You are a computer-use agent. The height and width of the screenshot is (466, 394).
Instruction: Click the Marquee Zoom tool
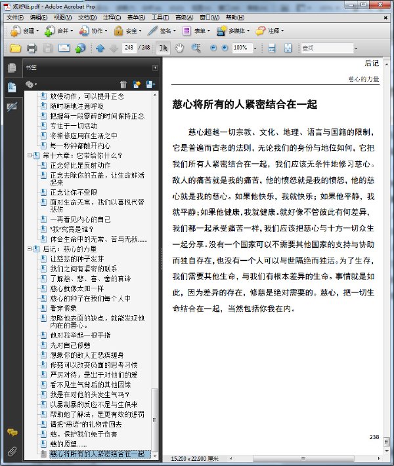(x=196, y=48)
